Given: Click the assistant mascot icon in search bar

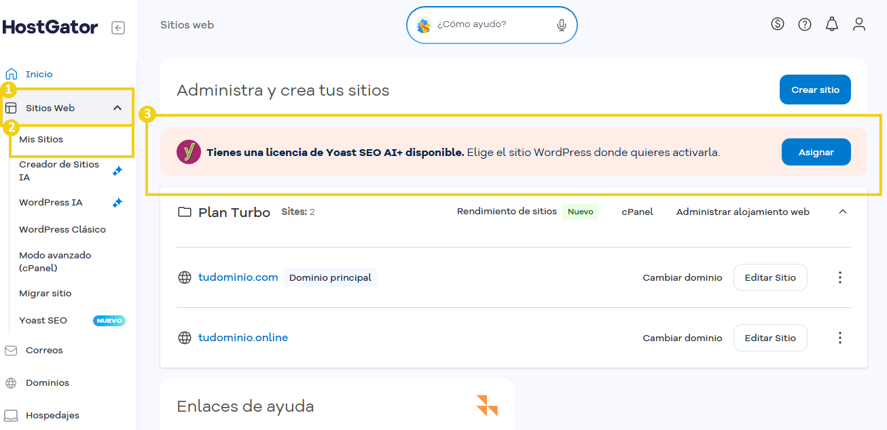Looking at the screenshot, I should click(x=424, y=25).
